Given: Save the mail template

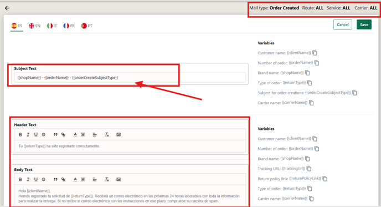Looking at the screenshot, I should tap(364, 24).
